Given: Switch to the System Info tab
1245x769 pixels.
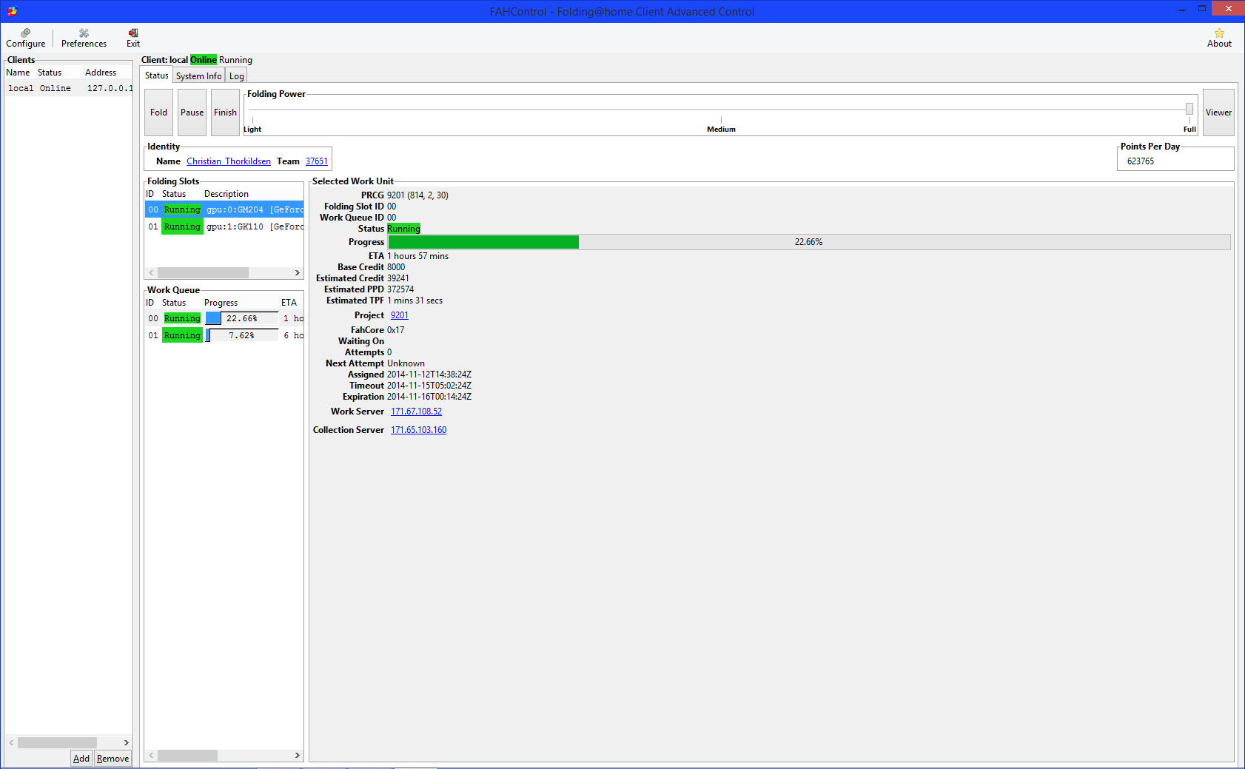Looking at the screenshot, I should 198,76.
